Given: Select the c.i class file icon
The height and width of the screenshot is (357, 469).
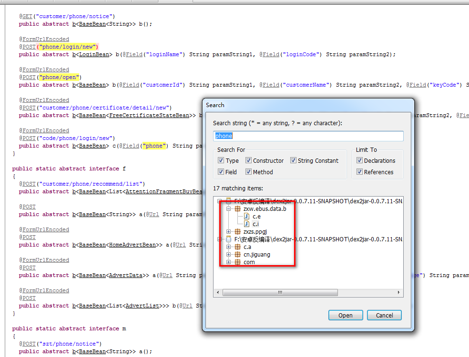Looking at the screenshot, I should 247,224.
